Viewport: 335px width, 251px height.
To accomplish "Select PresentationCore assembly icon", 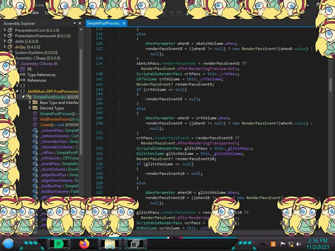I will (x=10, y=30).
